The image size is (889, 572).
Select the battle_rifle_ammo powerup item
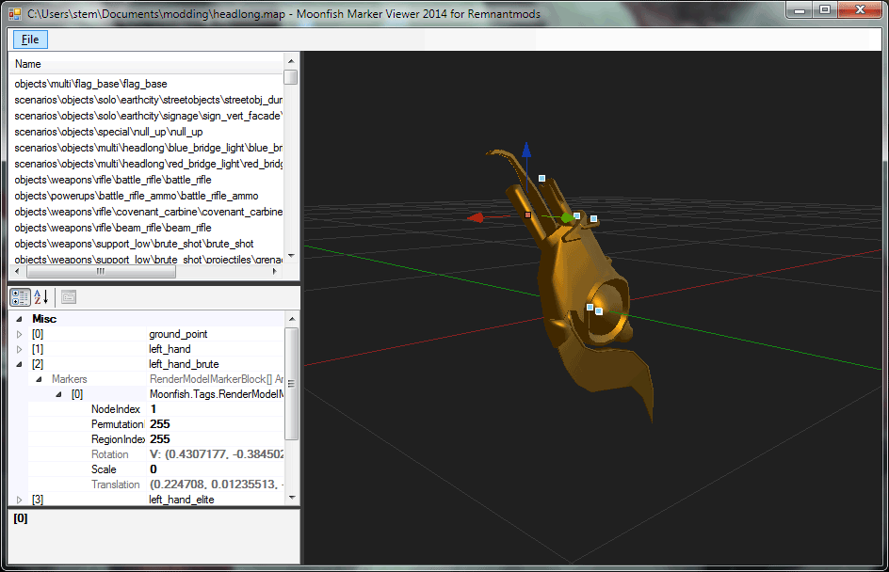point(137,196)
